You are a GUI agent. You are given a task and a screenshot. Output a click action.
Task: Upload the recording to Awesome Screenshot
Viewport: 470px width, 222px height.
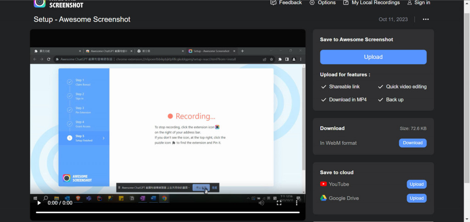(x=373, y=57)
